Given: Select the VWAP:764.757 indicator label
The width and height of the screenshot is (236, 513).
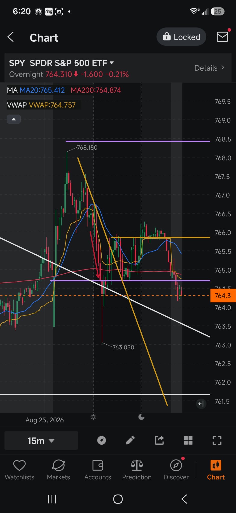Looking at the screenshot, I should (52, 105).
